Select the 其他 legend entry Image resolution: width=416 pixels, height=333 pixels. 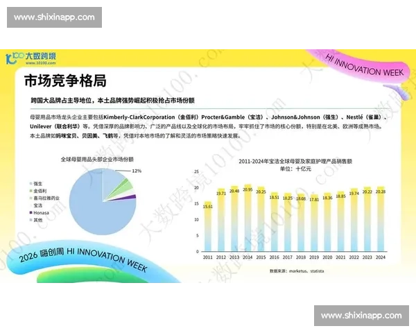[x=36, y=220]
